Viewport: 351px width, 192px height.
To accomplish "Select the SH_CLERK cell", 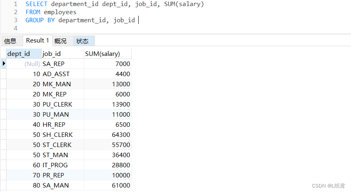I will 63,135.
